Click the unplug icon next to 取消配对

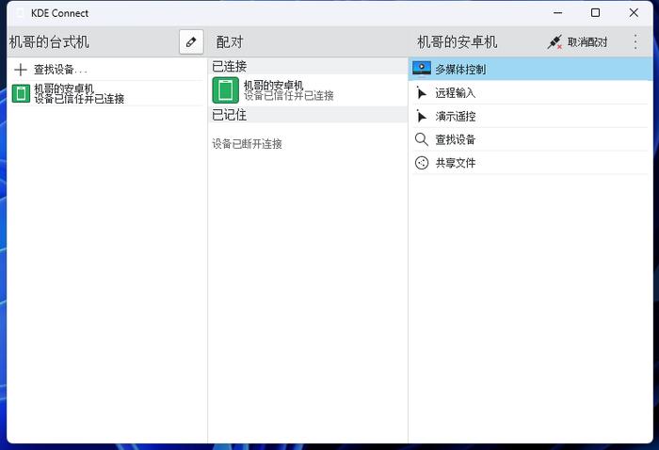pos(555,42)
